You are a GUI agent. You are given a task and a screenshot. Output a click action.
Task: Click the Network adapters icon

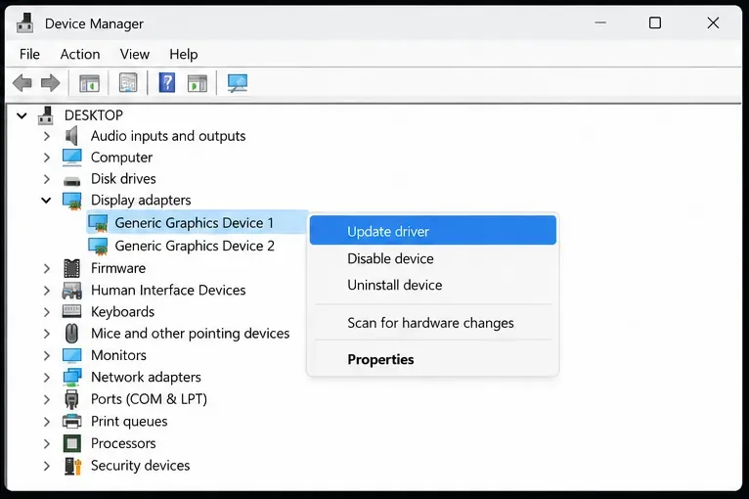pos(72,377)
